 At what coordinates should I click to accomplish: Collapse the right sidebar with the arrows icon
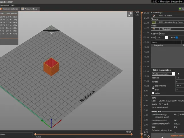click(x=130, y=14)
